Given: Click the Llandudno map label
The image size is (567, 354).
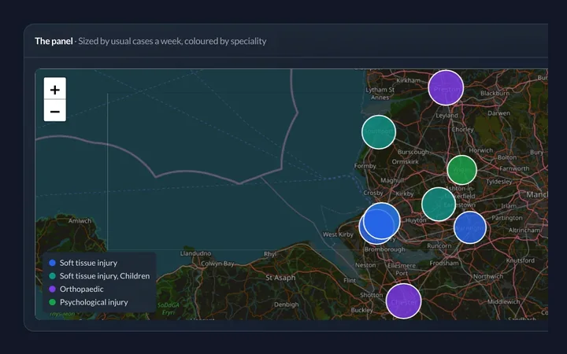Looking at the screenshot, I should pos(195,253).
